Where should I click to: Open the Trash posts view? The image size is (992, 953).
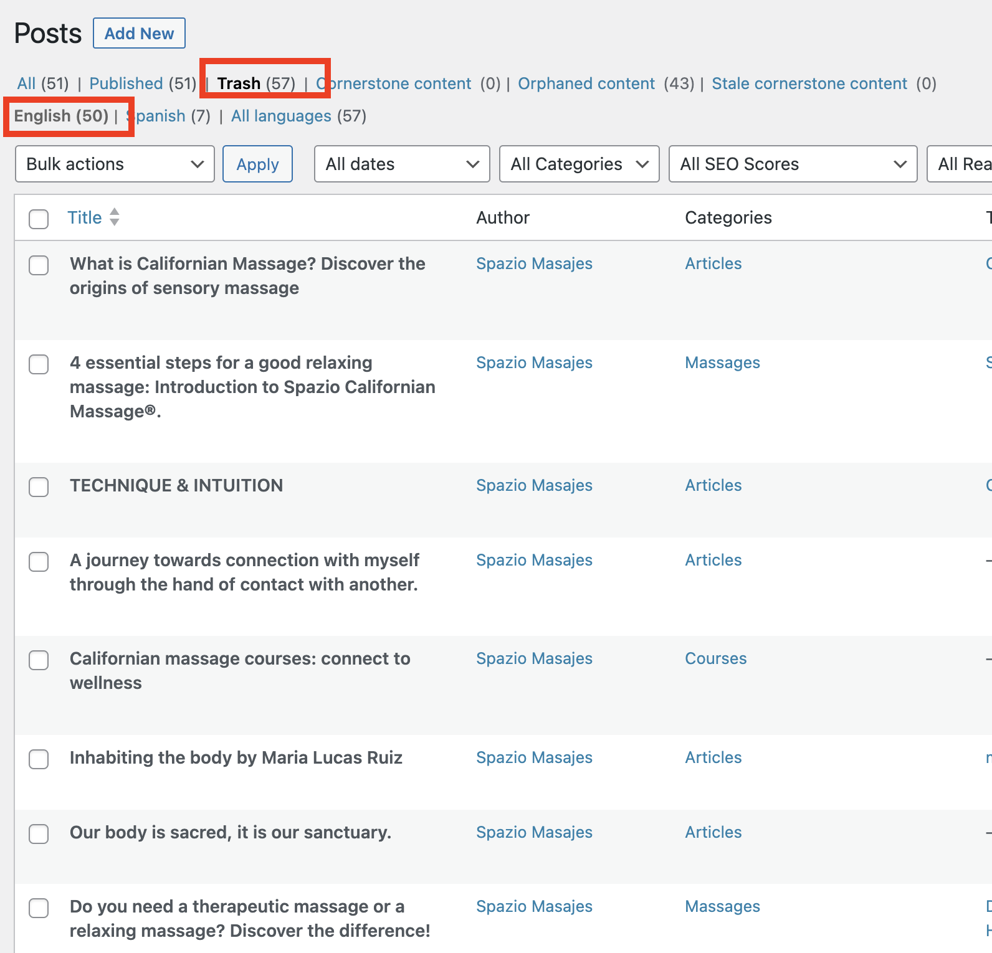tap(239, 83)
